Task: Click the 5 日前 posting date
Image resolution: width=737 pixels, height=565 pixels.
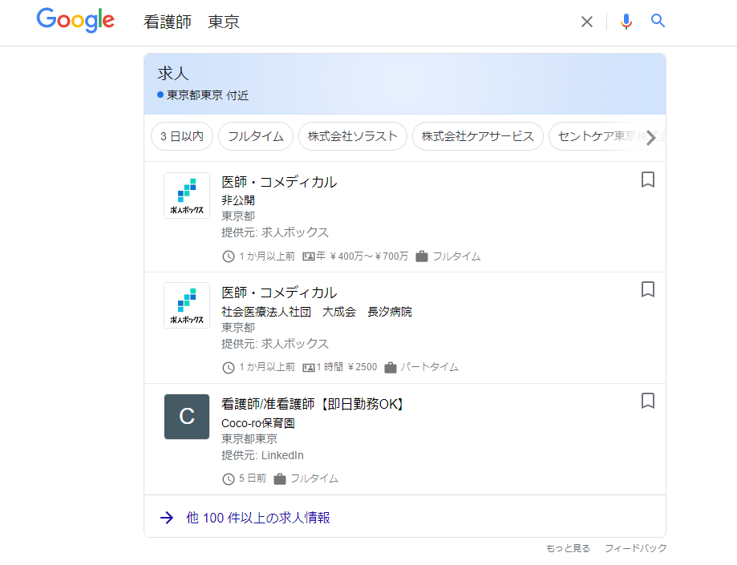Action: click(253, 478)
